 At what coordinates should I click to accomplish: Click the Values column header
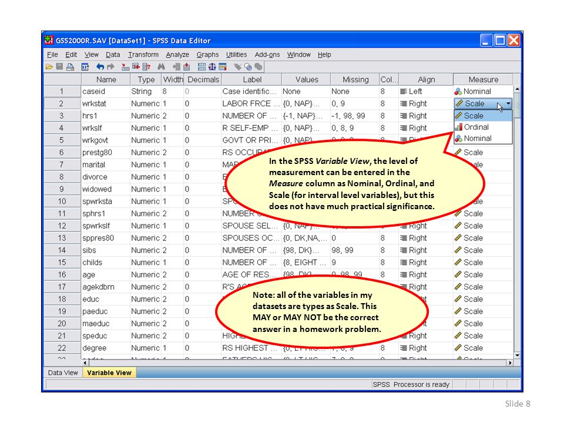pyautogui.click(x=307, y=79)
